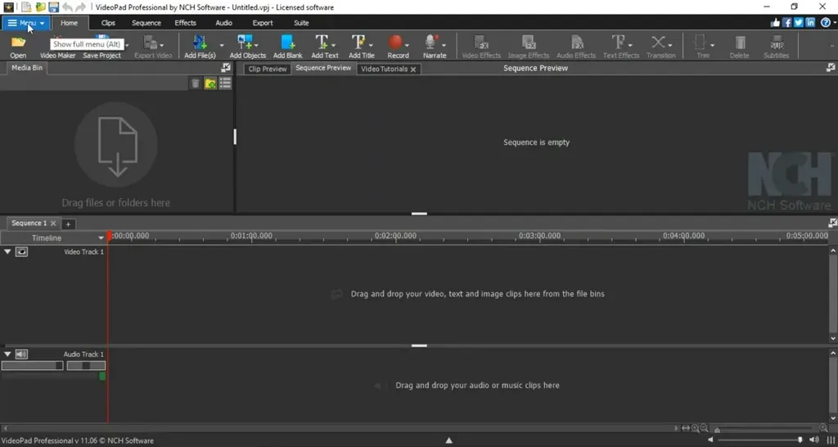
Task: Undock the timeline sequence panel
Action: coord(832,223)
